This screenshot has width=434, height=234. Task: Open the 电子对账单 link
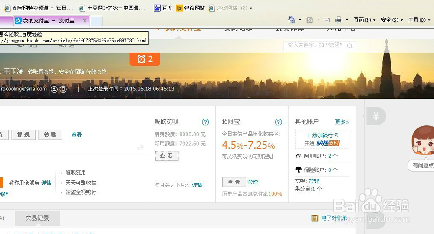point(334,218)
